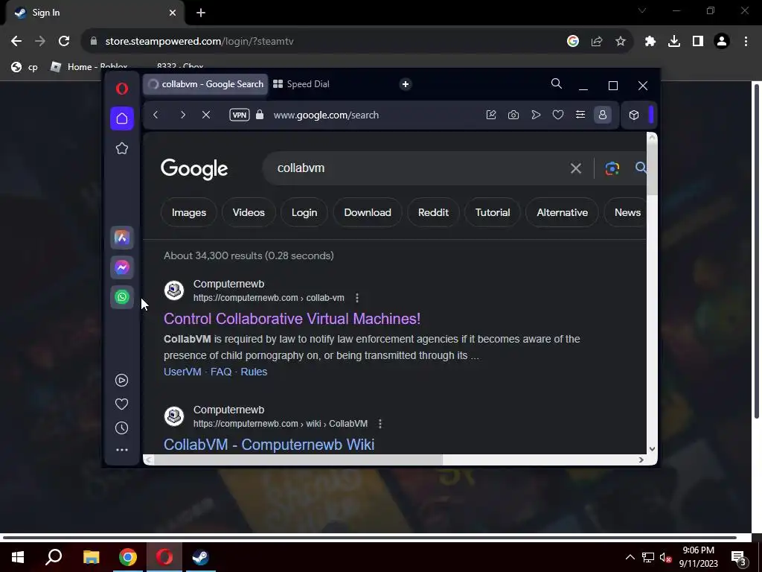762x572 pixels.
Task: Open File Explorer from taskbar
Action: pyautogui.click(x=91, y=557)
